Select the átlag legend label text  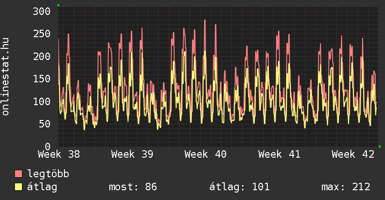[42, 187]
